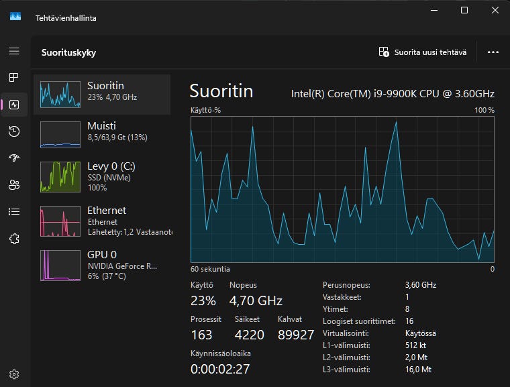Screen dimensions: 510x387
Task: Click the 60 sekuntia graph label
Action: pos(210,269)
